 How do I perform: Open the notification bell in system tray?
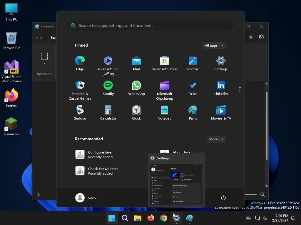[293, 218]
